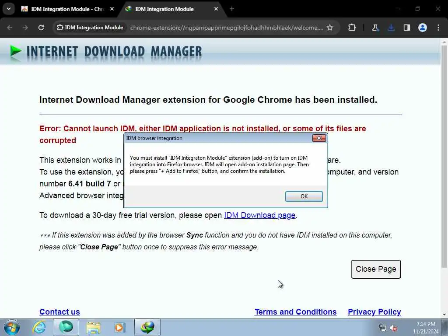Screen dimensions: 448x336
Task: Bookmark this page with star icon
Action: pyautogui.click(x=330, y=28)
